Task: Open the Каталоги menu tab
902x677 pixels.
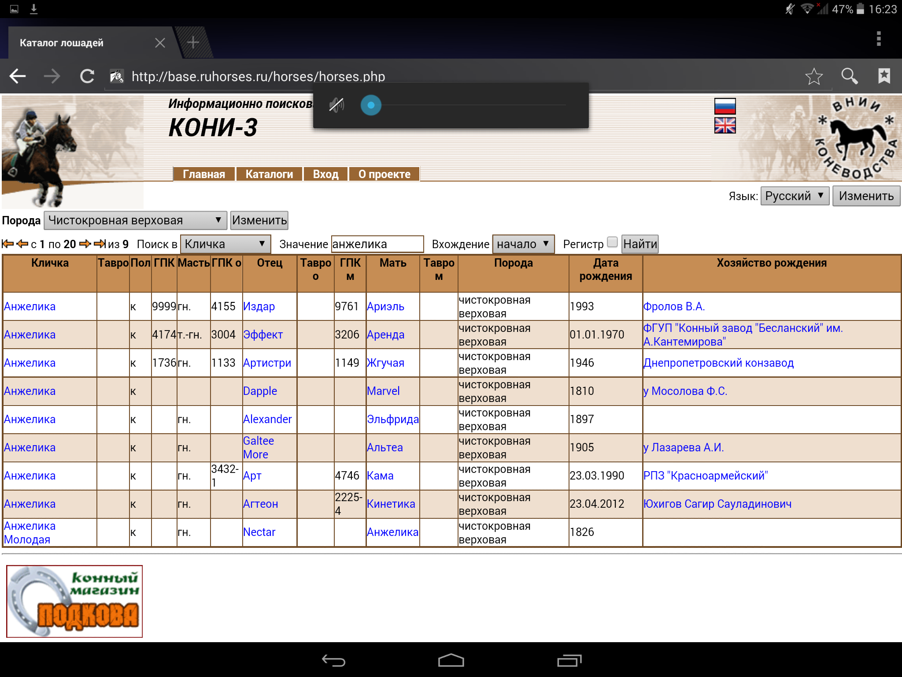Action: point(269,174)
